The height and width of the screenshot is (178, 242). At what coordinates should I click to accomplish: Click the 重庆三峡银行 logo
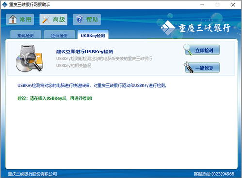(x=195, y=28)
